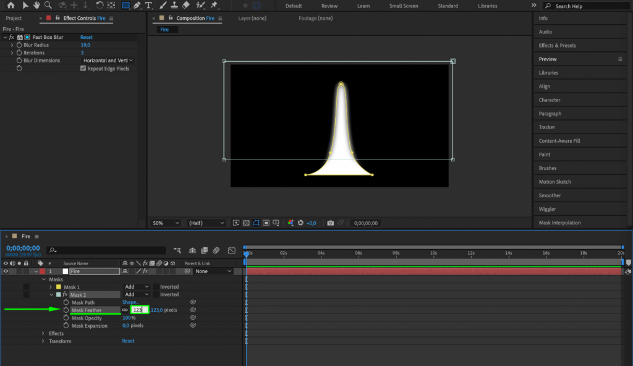Collapse the Mask 2 property group
The width and height of the screenshot is (633, 366).
(x=52, y=294)
